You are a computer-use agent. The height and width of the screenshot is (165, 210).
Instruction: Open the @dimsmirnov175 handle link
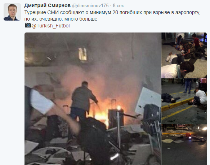point(90,6)
